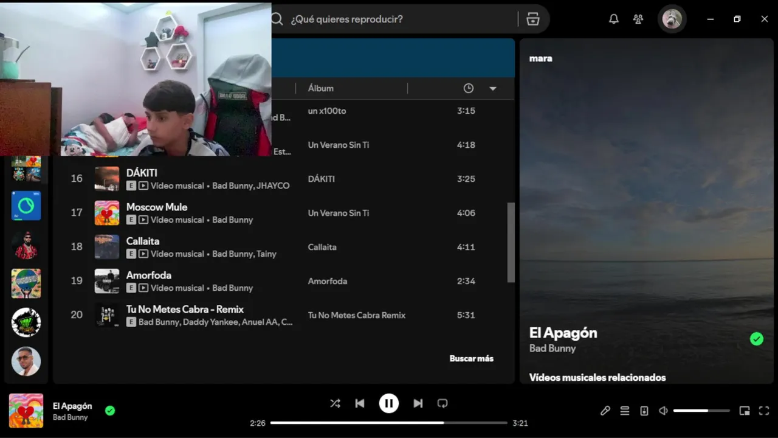Sort by the Álbum column header
This screenshot has height=438, width=778.
tap(321, 88)
